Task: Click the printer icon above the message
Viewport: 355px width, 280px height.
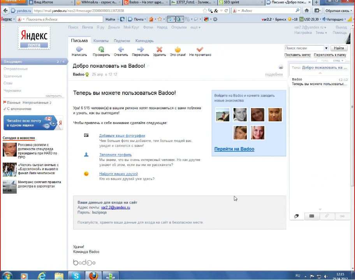Action: coord(281,67)
